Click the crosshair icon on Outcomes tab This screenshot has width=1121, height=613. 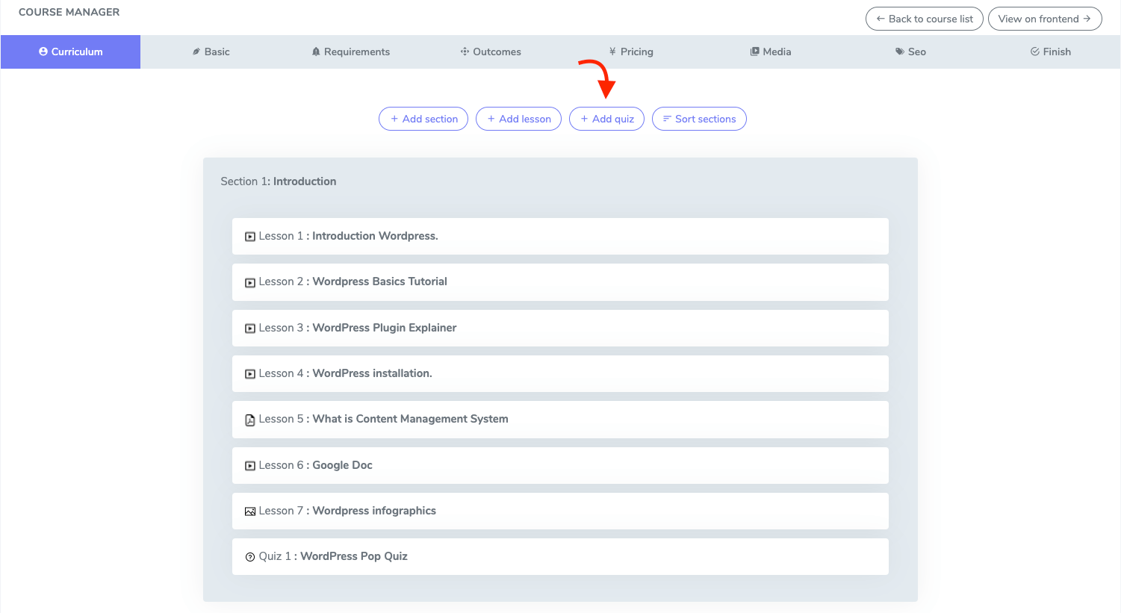pos(464,52)
